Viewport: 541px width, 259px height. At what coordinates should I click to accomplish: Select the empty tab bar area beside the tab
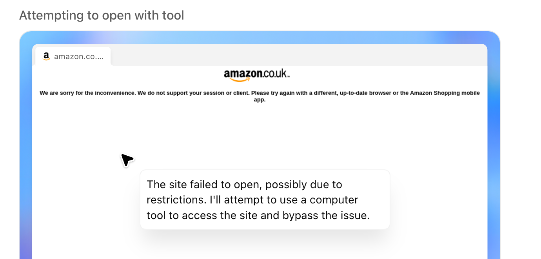[x=274, y=55]
